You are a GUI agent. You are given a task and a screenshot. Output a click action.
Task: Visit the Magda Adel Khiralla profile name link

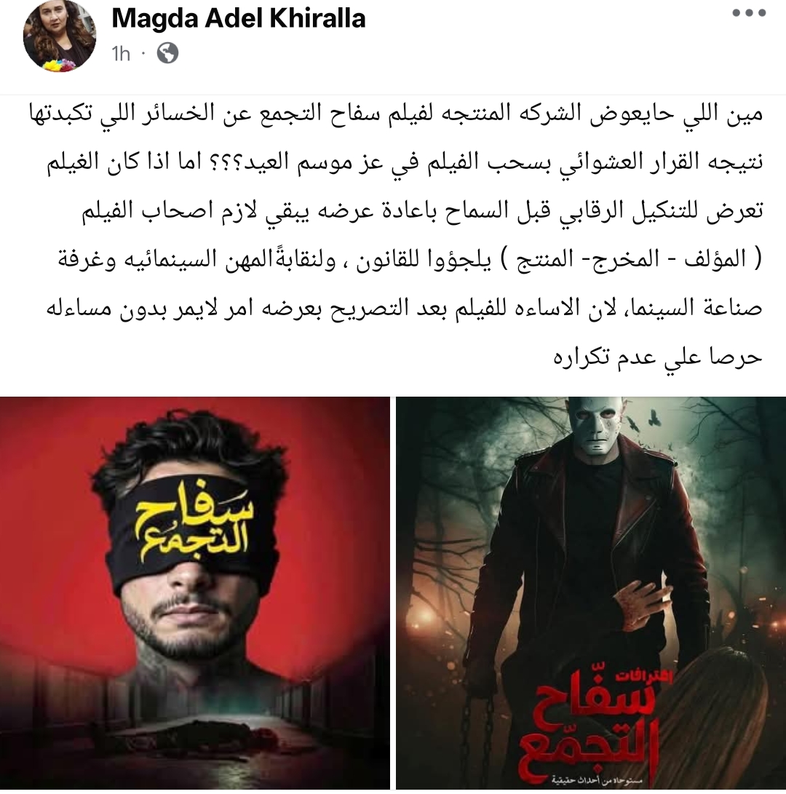click(x=239, y=19)
